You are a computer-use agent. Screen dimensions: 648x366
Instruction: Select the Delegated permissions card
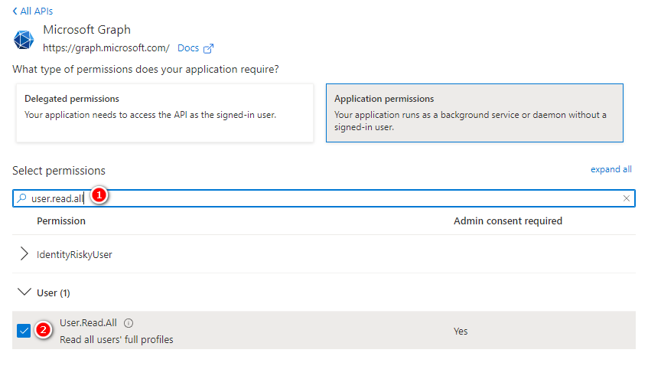tap(165, 113)
